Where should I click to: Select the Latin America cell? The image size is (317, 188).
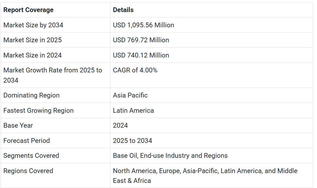(133, 111)
